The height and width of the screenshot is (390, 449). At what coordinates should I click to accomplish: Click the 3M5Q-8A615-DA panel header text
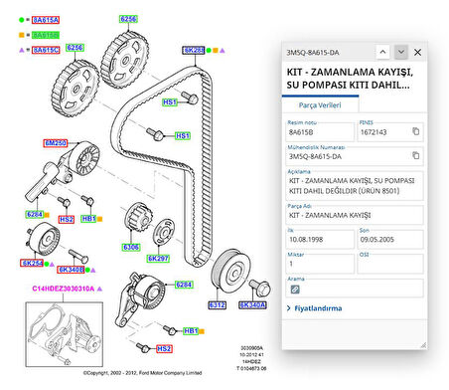[313, 53]
